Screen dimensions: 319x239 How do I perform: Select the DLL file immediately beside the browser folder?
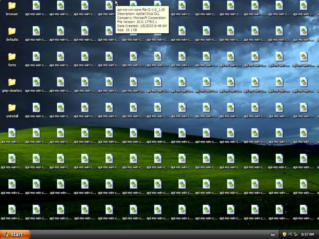(36, 9)
